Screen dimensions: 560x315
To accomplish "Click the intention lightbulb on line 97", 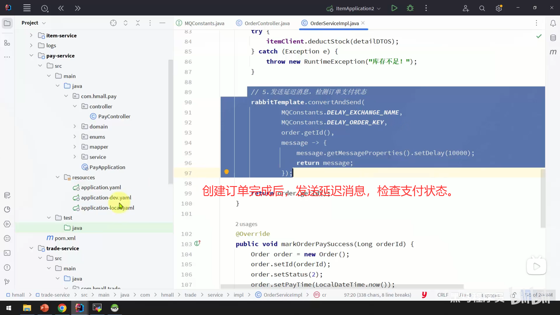I will tap(227, 172).
